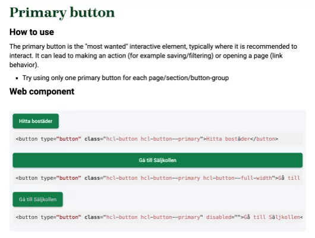Click the disabled Gå till Säljkollen button
Screen dimensions: 315x238
point(38,199)
